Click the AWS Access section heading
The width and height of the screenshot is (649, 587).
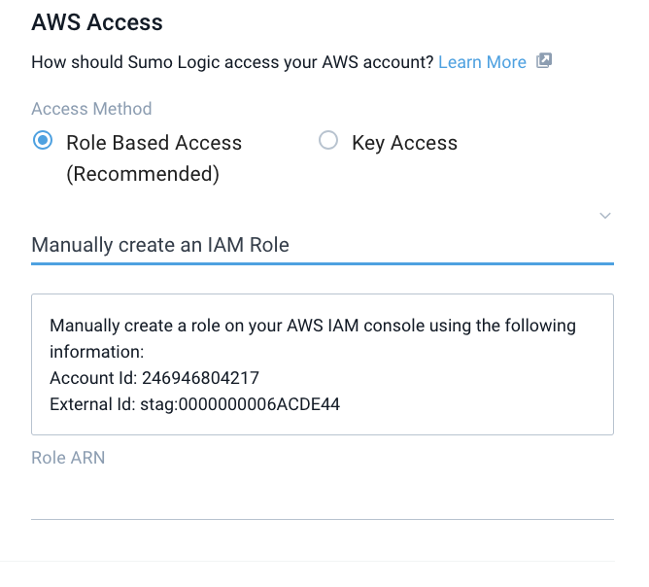click(97, 21)
